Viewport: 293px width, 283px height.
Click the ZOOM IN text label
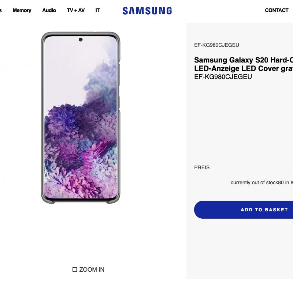point(92,269)
